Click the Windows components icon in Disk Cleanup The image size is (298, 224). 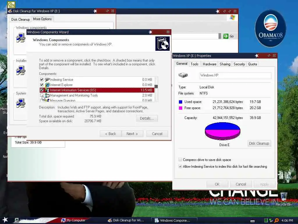[21, 38]
